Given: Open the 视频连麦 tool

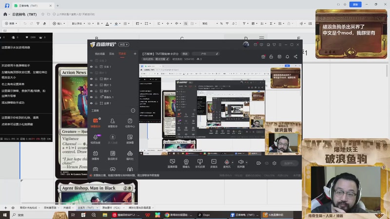Looking at the screenshot, I should (96, 139).
